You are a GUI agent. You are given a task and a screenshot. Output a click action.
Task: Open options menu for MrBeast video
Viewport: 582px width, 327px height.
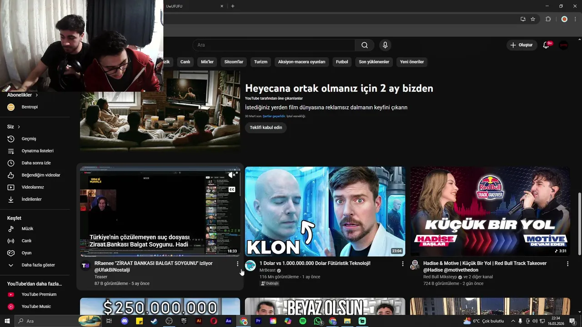(x=402, y=264)
